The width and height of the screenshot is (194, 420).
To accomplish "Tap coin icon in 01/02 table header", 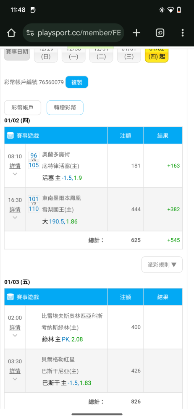I will click(x=10, y=136).
